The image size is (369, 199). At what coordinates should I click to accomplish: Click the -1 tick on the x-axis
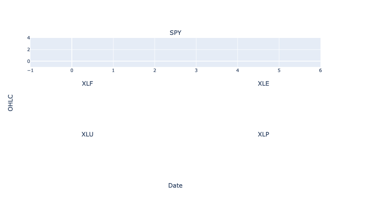pos(30,71)
